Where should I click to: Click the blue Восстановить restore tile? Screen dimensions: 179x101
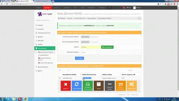click(x=77, y=86)
